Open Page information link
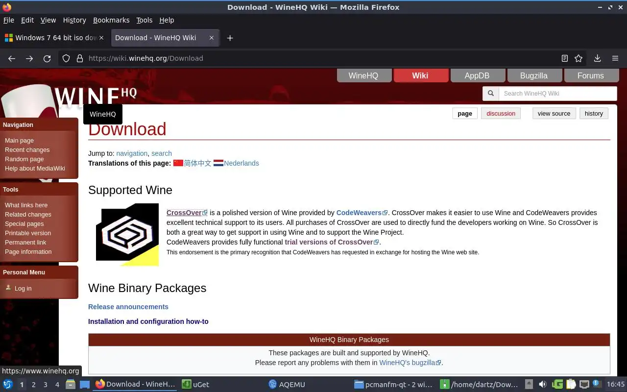Image resolution: width=627 pixels, height=392 pixels. (x=28, y=252)
